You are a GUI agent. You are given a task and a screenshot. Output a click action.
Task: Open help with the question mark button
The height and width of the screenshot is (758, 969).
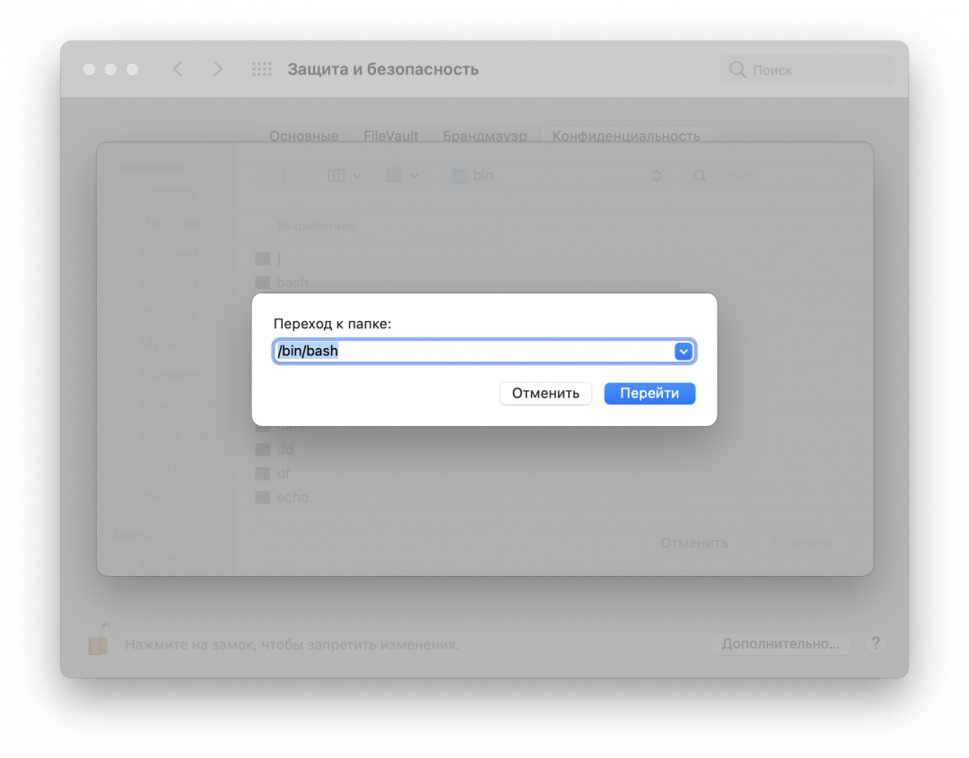pyautogui.click(x=876, y=643)
